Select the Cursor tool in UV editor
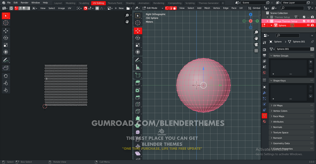The height and width of the screenshot is (164, 316). point(6,23)
